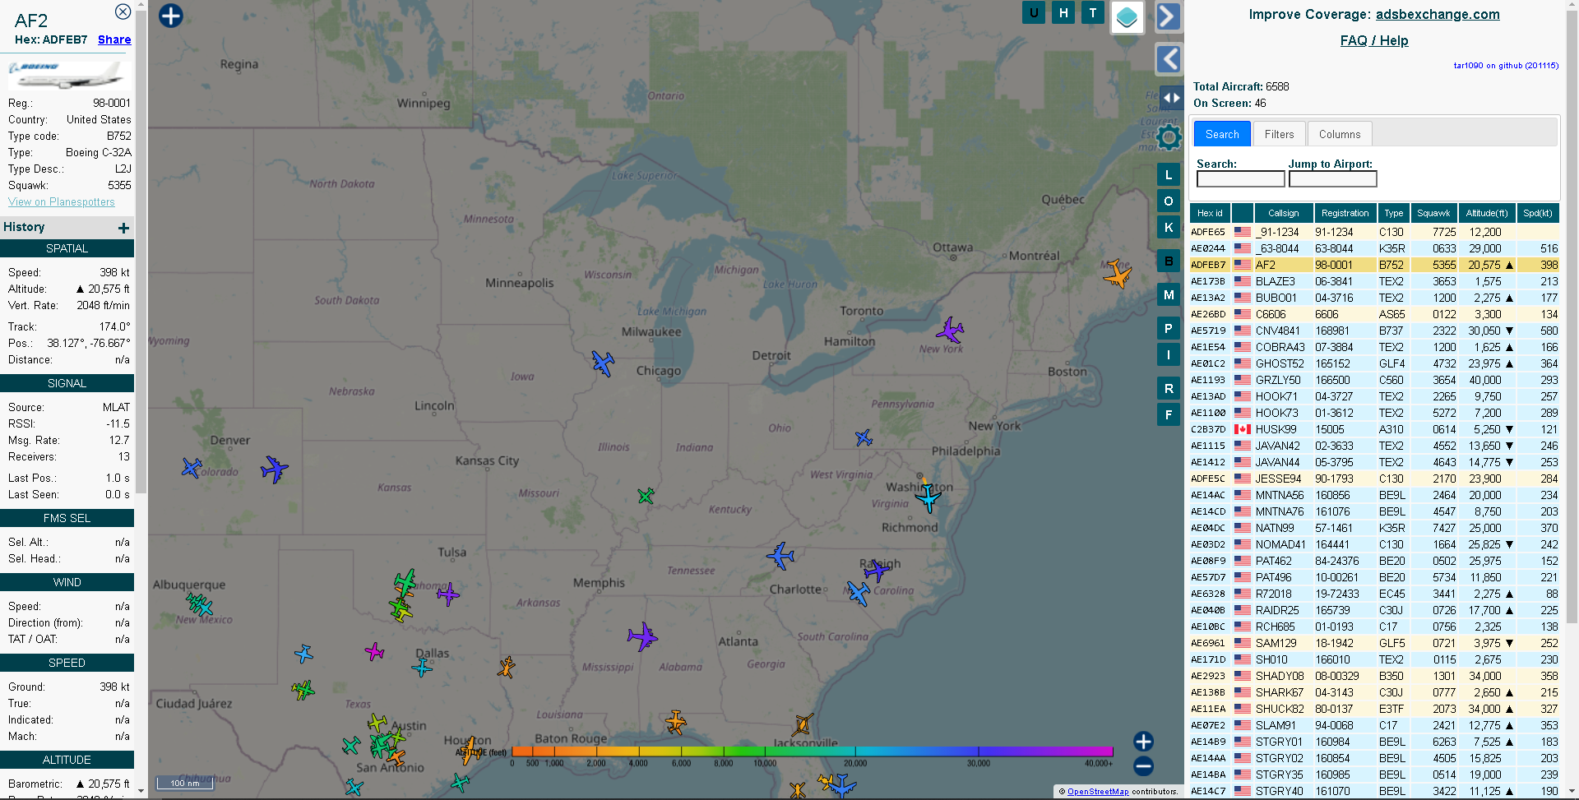This screenshot has width=1579, height=800.
Task: Select the Search tab
Action: 1222,134
